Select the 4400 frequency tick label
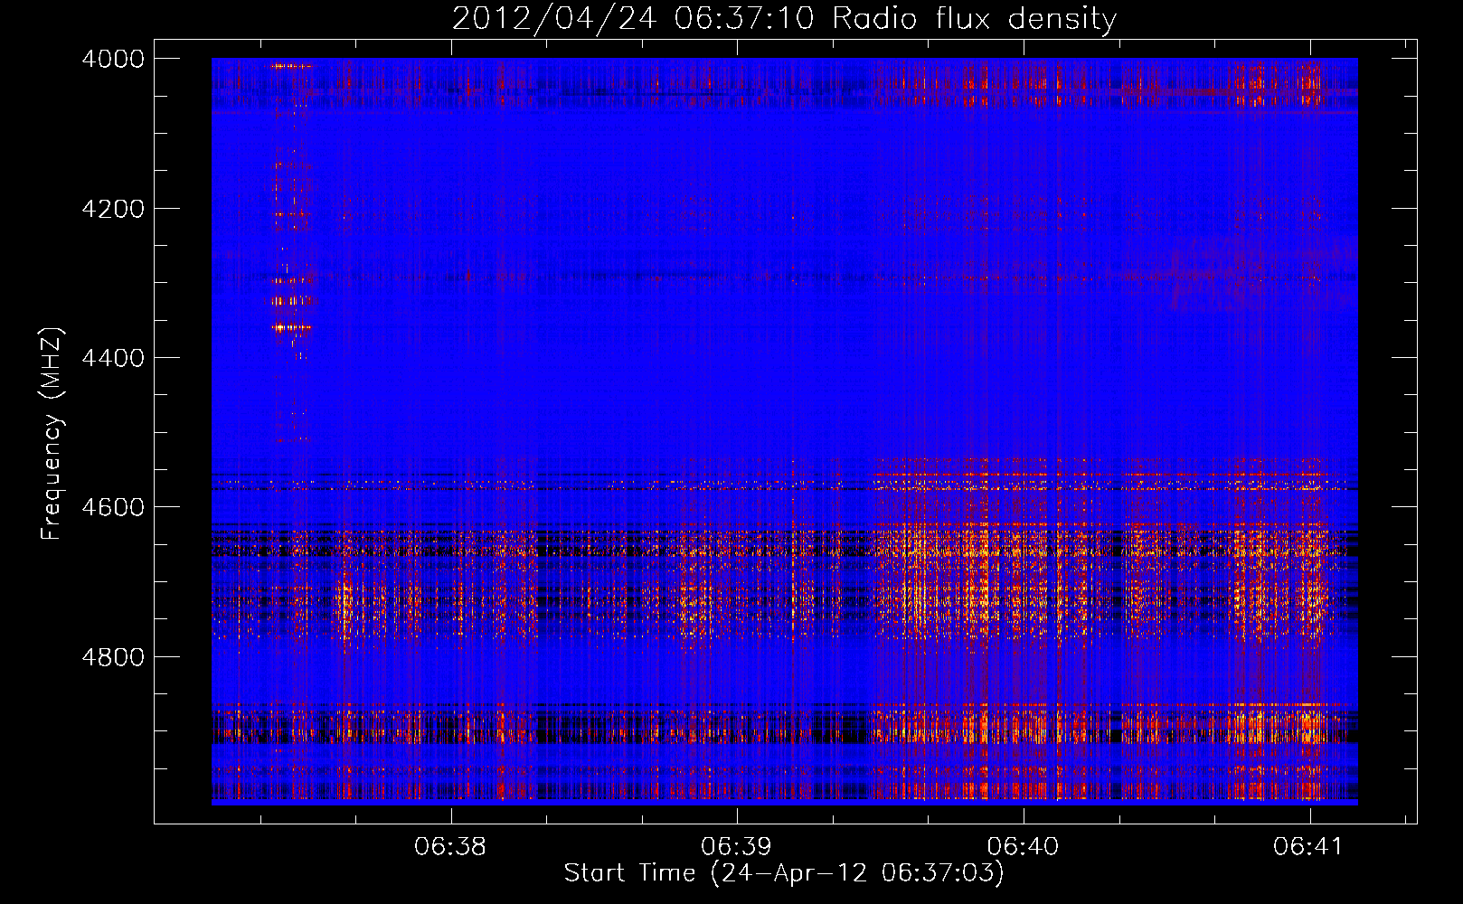 (113, 358)
